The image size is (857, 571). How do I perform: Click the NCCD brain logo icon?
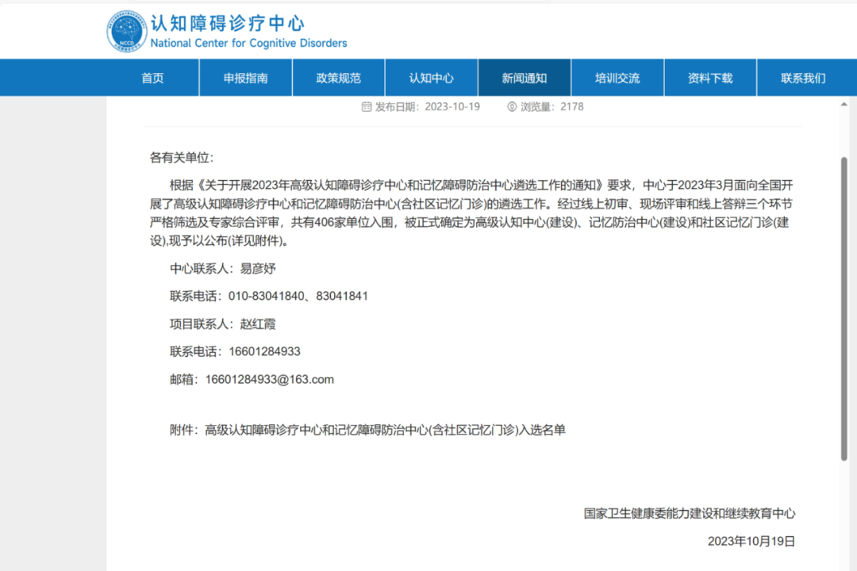(x=127, y=31)
